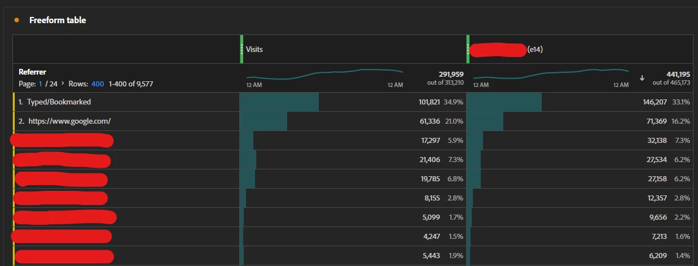Click 'out of 465,173' under e14 total

[671, 83]
